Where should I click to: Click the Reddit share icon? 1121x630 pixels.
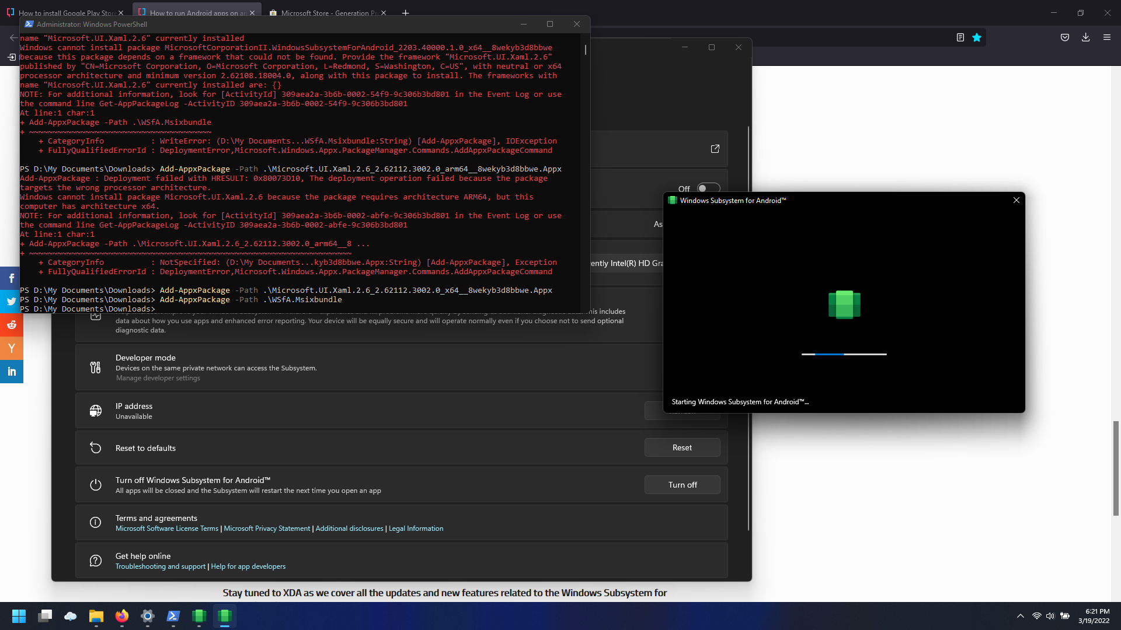pos(11,325)
